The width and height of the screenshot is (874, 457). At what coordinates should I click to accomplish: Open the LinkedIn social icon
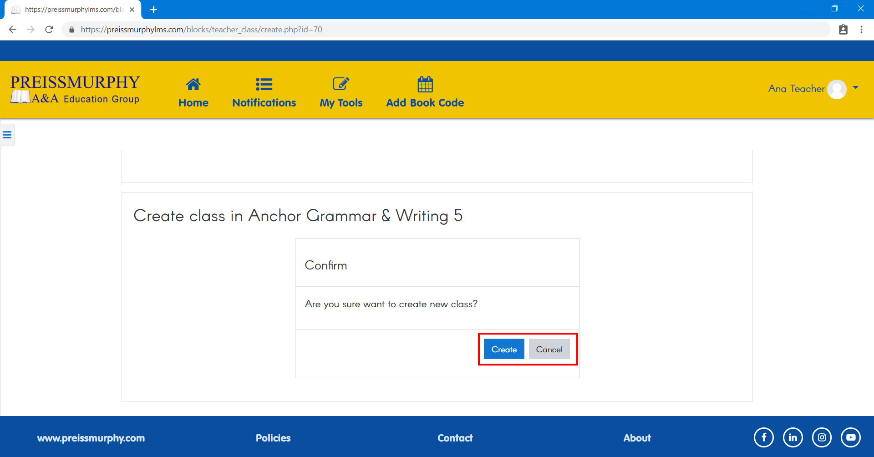[x=793, y=438]
